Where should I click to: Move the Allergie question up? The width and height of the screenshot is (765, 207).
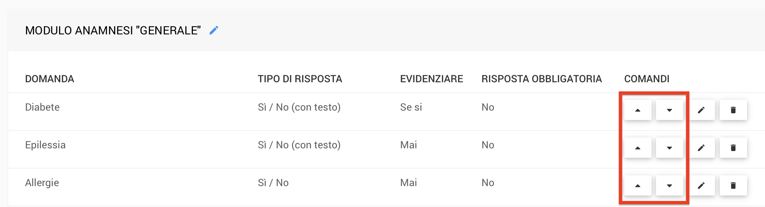point(638,185)
